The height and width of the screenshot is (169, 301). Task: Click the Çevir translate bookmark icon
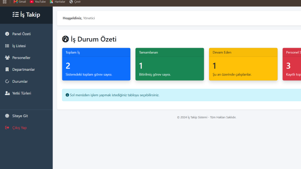click(71, 2)
